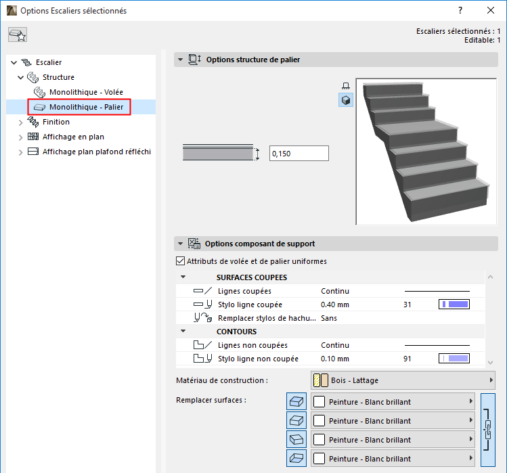Image resolution: width=507 pixels, height=473 pixels.
Task: Expand Affichage plan plafond réfléchi node
Action: click(21, 152)
